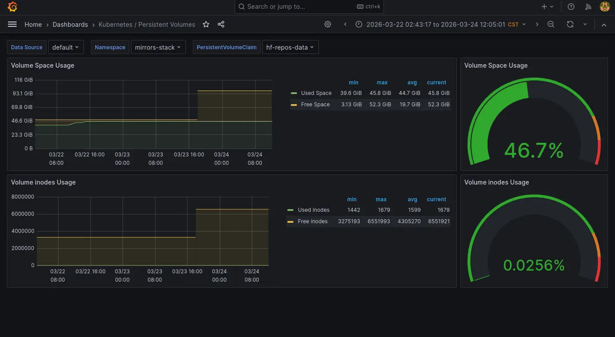Zoom out the time range
This screenshot has width=615, height=337.
tap(551, 25)
